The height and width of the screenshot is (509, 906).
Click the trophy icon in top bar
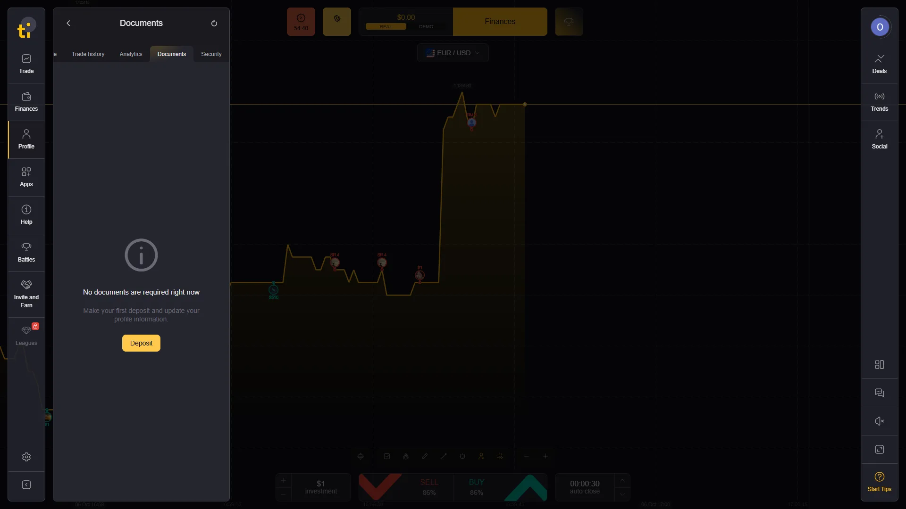(569, 22)
